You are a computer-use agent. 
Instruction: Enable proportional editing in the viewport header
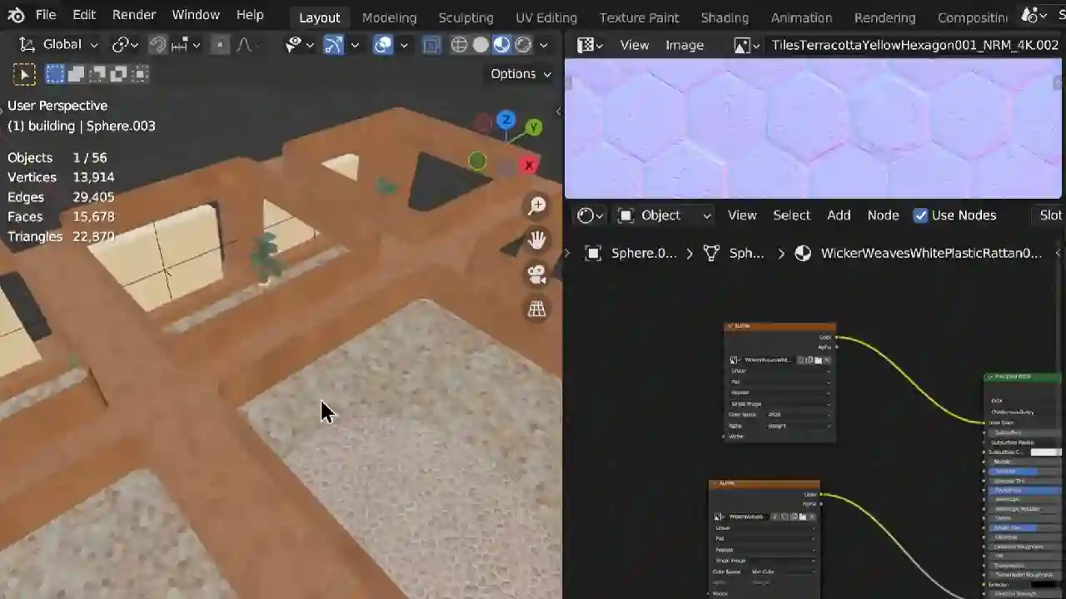pyautogui.click(x=219, y=44)
